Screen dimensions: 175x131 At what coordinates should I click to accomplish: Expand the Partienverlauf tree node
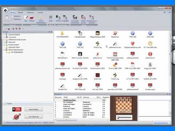(4, 45)
